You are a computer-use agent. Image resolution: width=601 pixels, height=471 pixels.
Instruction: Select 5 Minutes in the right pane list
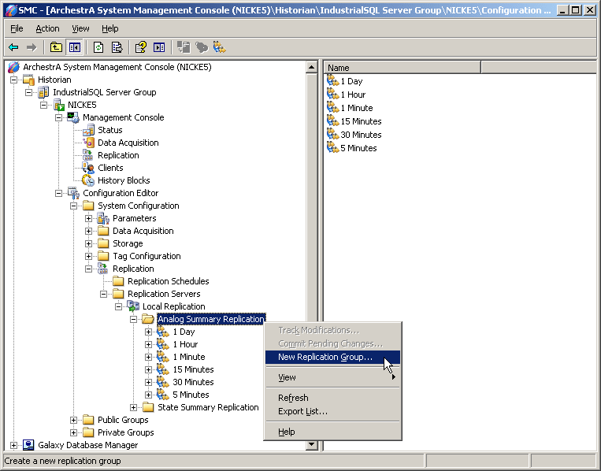pyautogui.click(x=358, y=148)
